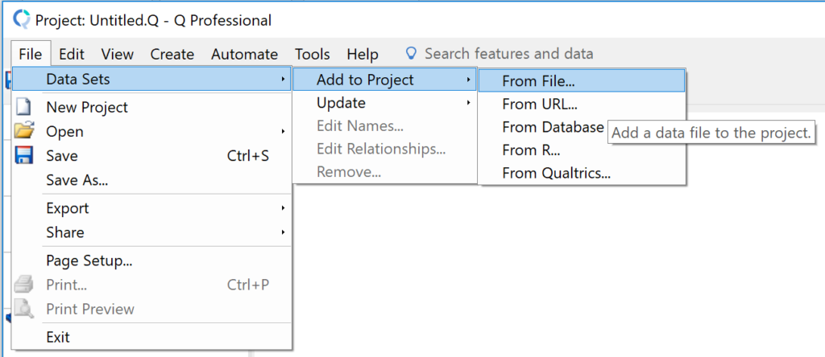Image resolution: width=825 pixels, height=357 pixels.
Task: Open the Tools menu
Action: (313, 54)
